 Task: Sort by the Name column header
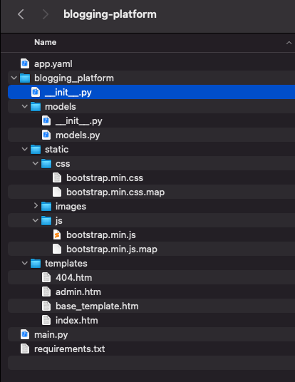pyautogui.click(x=46, y=42)
